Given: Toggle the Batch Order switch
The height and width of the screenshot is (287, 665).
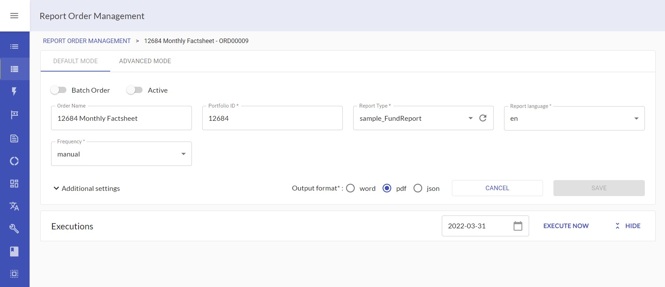Looking at the screenshot, I should point(58,90).
